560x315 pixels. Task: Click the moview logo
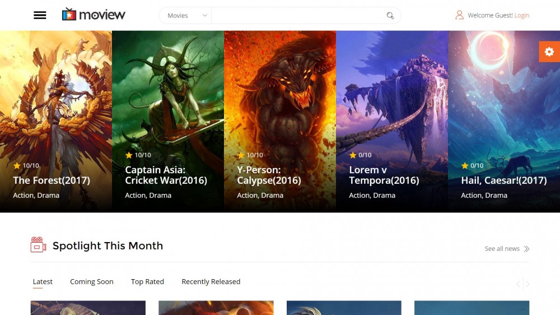pyautogui.click(x=94, y=15)
